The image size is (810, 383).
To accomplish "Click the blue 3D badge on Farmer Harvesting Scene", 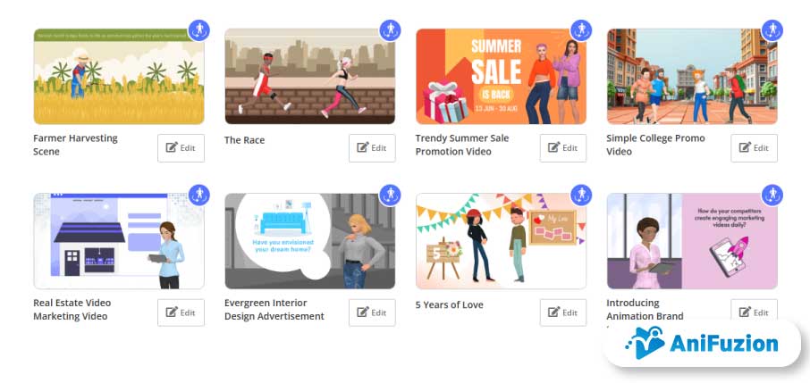I will (198, 30).
